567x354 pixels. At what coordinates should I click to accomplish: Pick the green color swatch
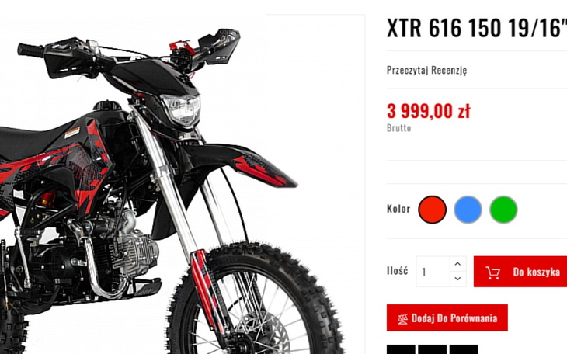(503, 210)
